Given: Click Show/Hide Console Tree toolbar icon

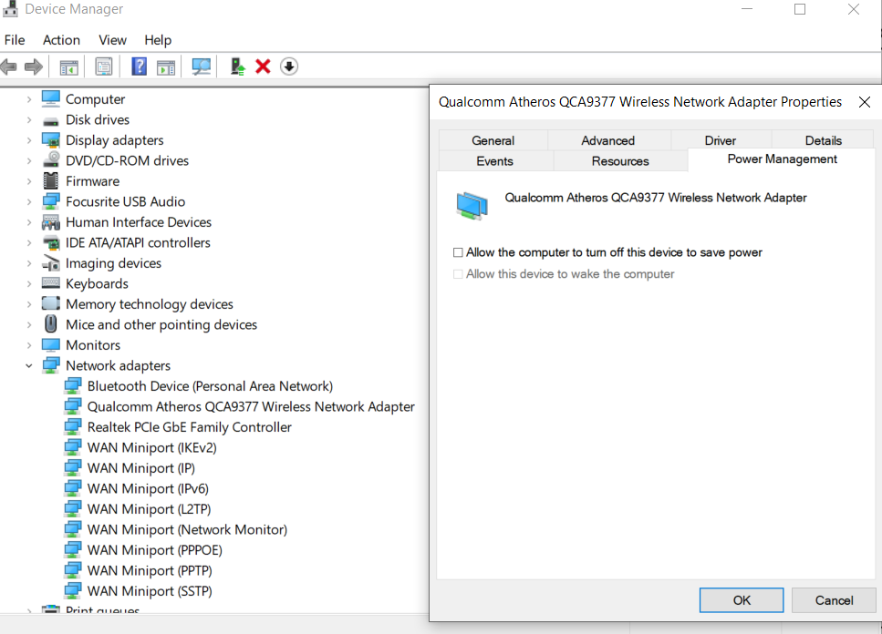Looking at the screenshot, I should (x=68, y=67).
